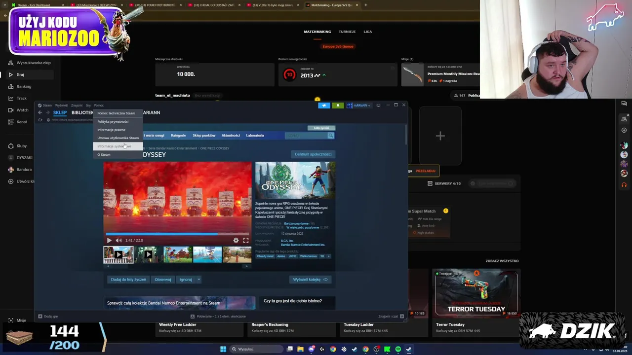This screenshot has height=355, width=632.
Task: Open Pobieranie downloads status in Steam
Action: point(218,317)
